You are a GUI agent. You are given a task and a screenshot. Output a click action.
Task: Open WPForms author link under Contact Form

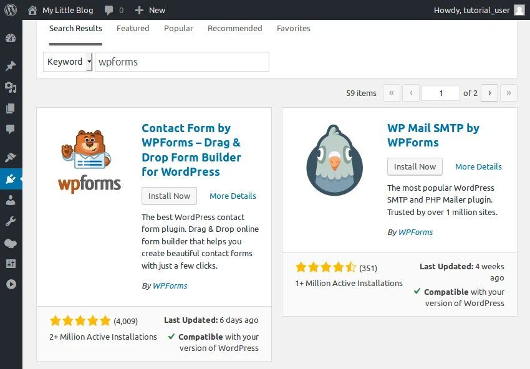pos(170,286)
